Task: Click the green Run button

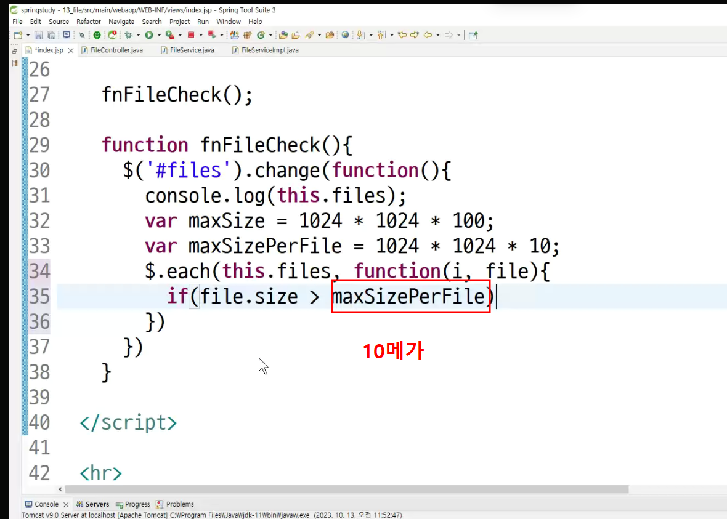Action: tap(149, 34)
